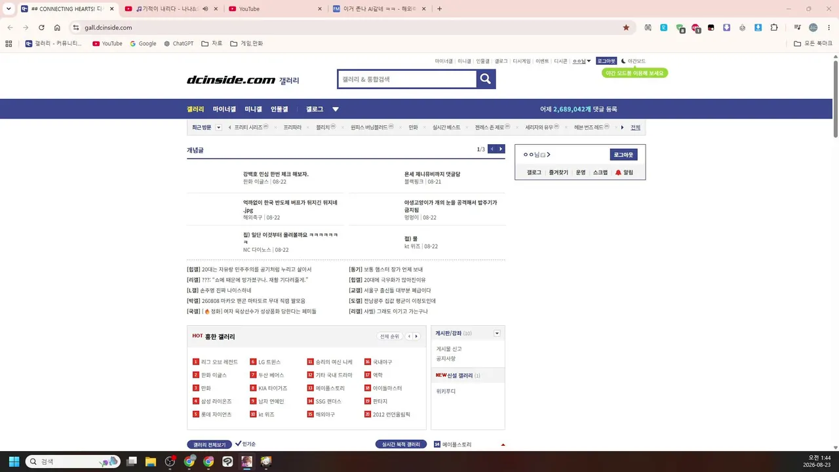The width and height of the screenshot is (839, 472).
Task: Open post 강백호 민심 한번 체크 해보자
Action: tap(275, 174)
